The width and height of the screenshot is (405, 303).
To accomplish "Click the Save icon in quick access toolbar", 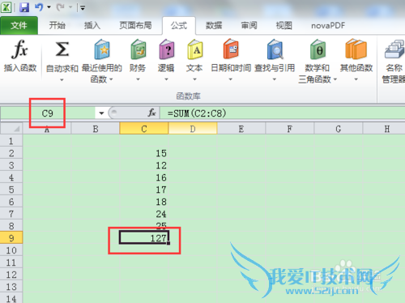I will pos(24,7).
